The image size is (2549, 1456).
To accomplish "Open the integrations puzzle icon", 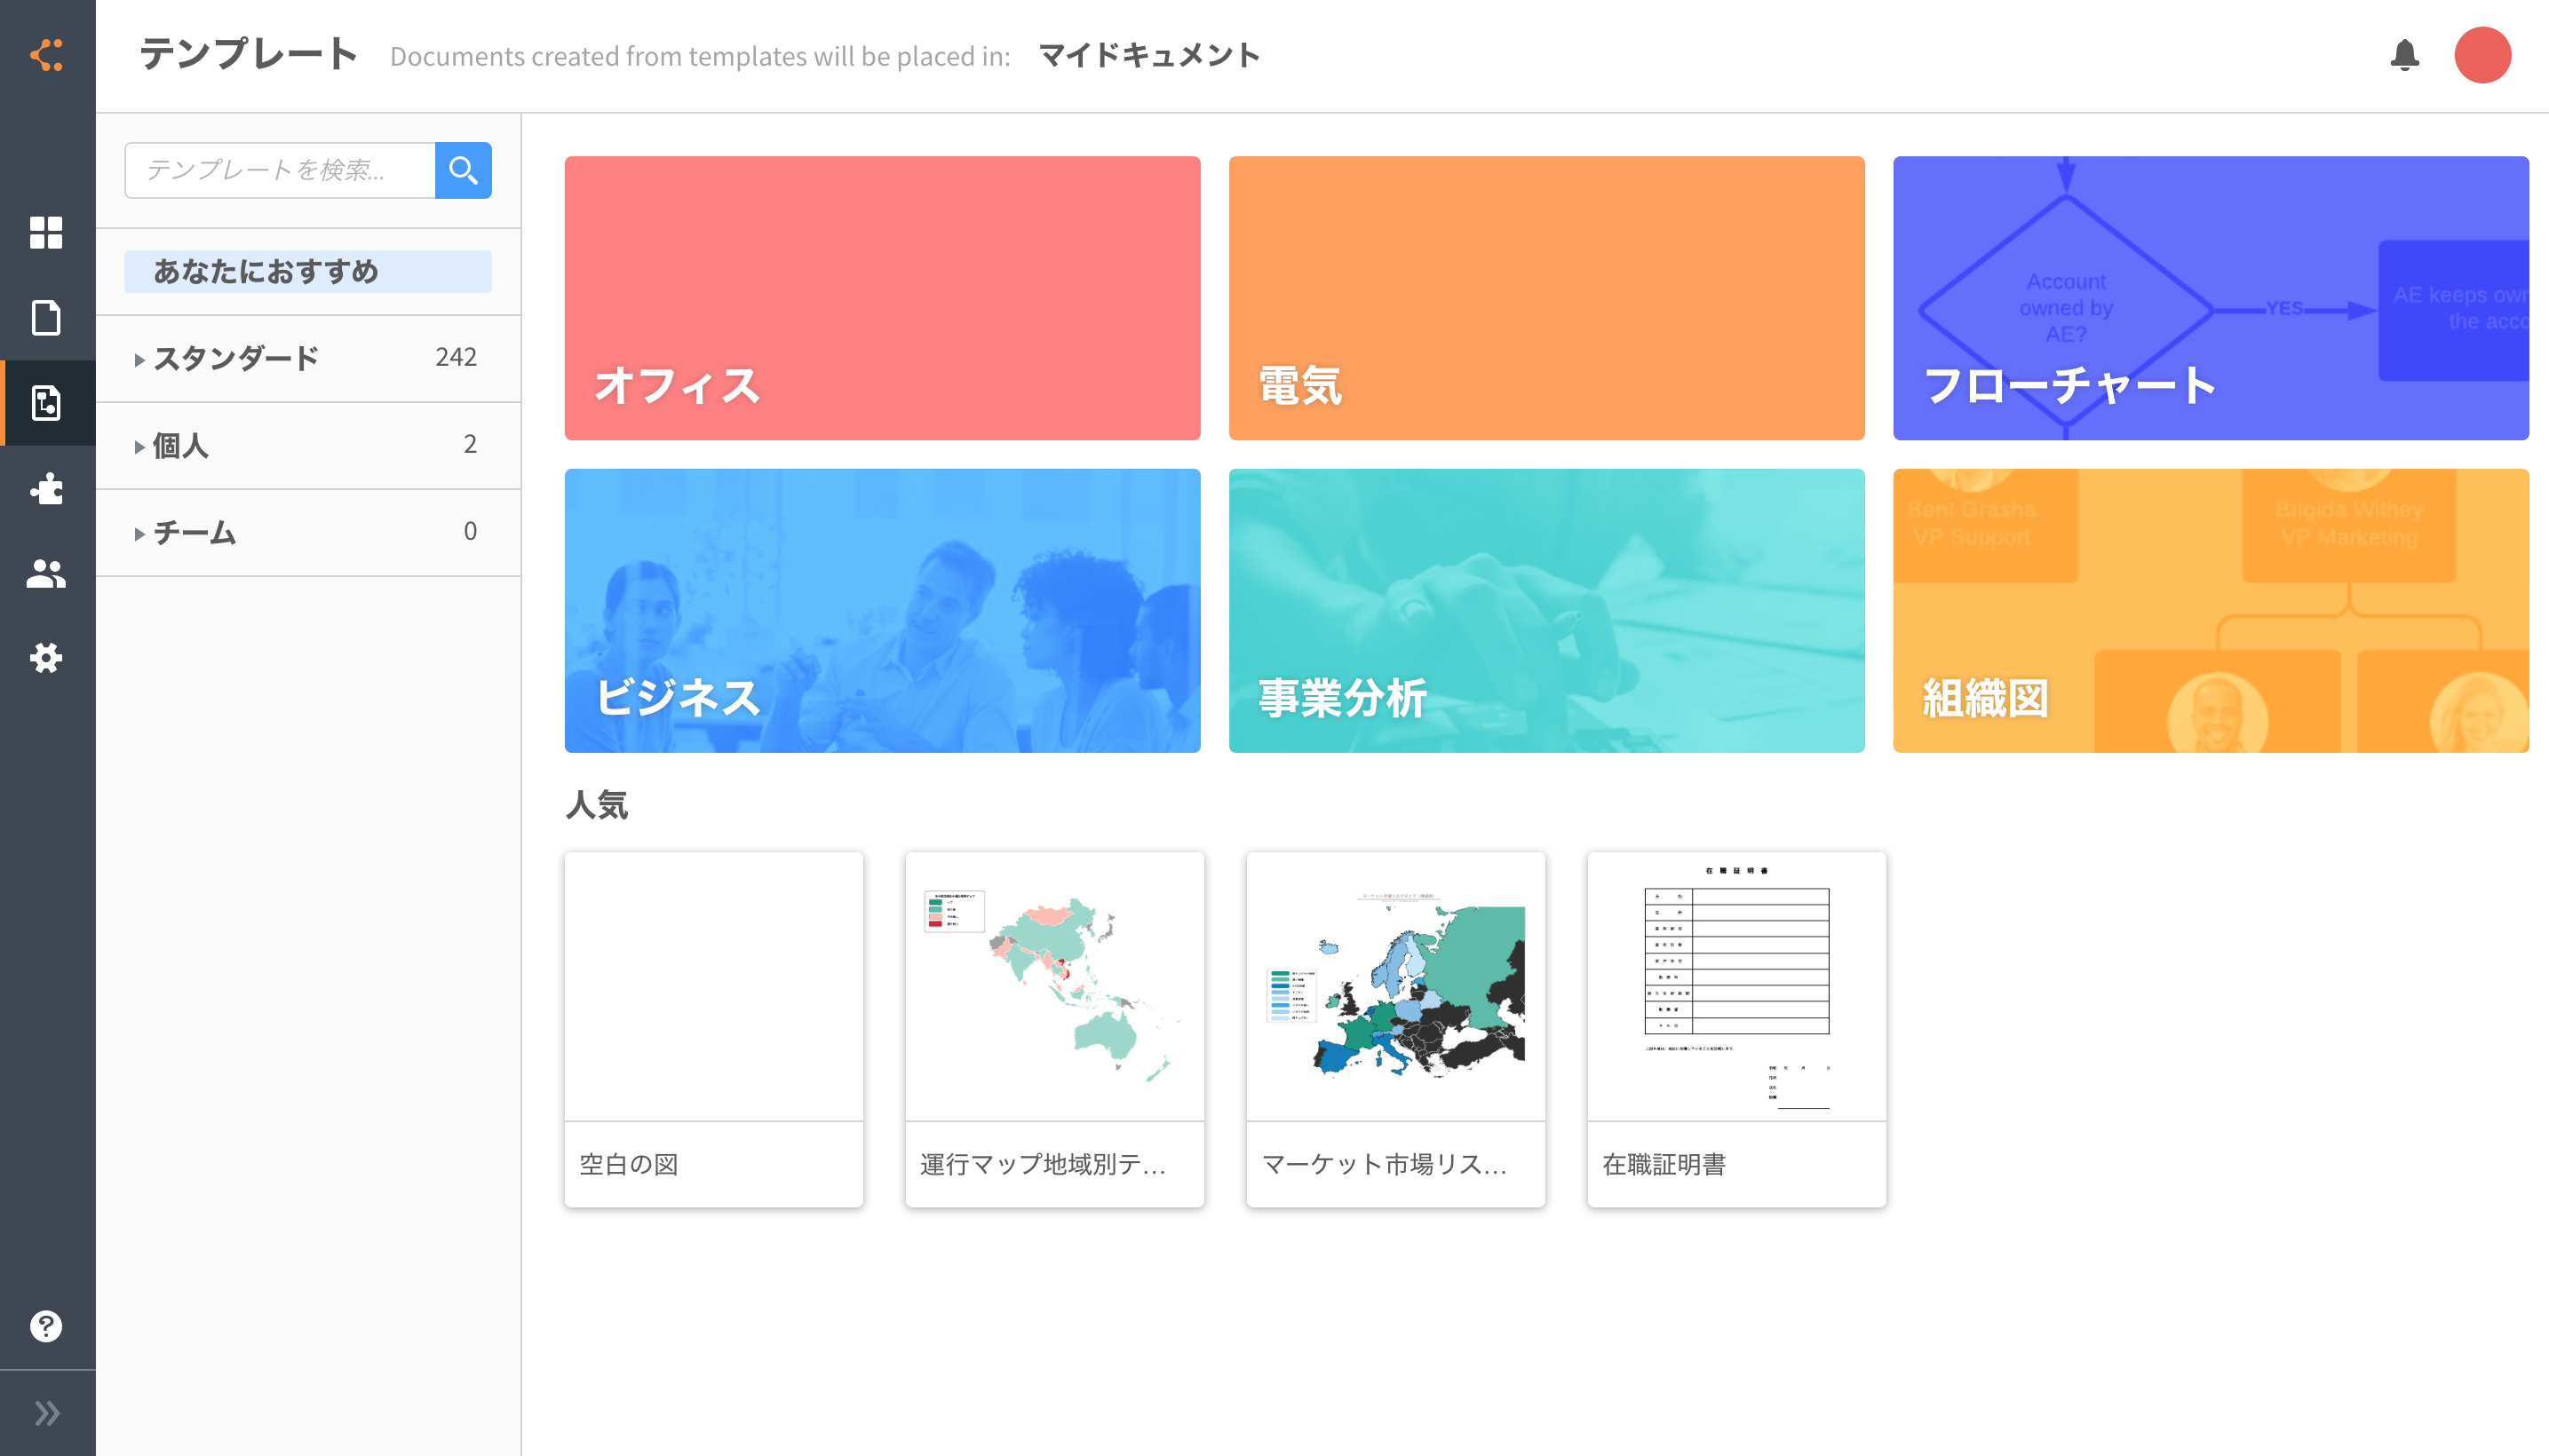I will pyautogui.click(x=46, y=489).
